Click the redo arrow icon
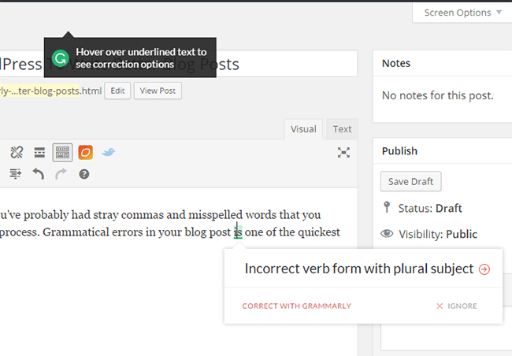 (x=61, y=174)
